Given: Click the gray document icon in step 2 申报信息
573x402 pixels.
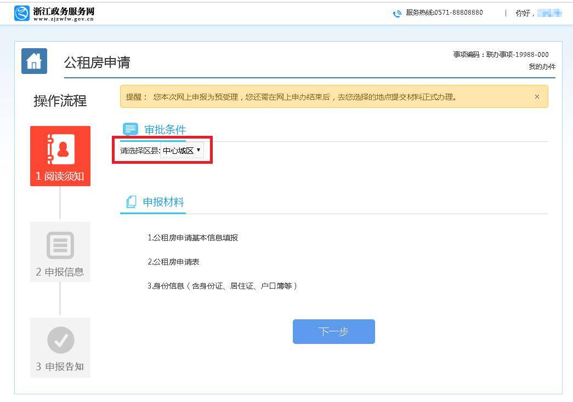Looking at the screenshot, I should tap(60, 245).
